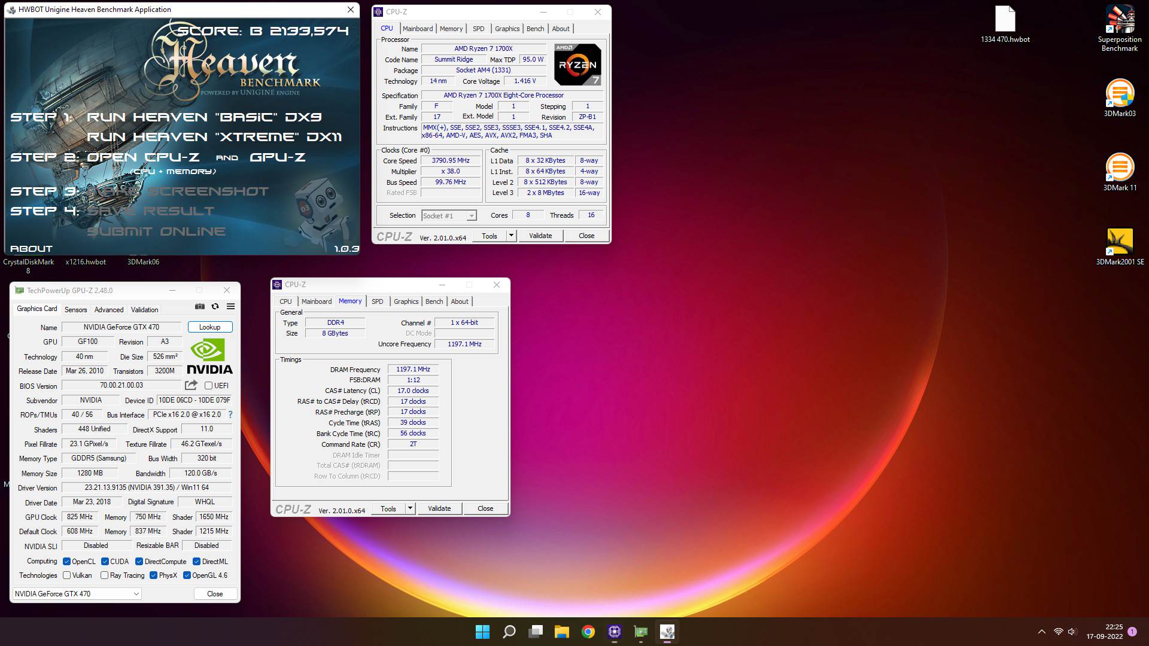The height and width of the screenshot is (646, 1149).
Task: Switch to Mainboard tab in top CPU-Z
Action: pyautogui.click(x=418, y=29)
